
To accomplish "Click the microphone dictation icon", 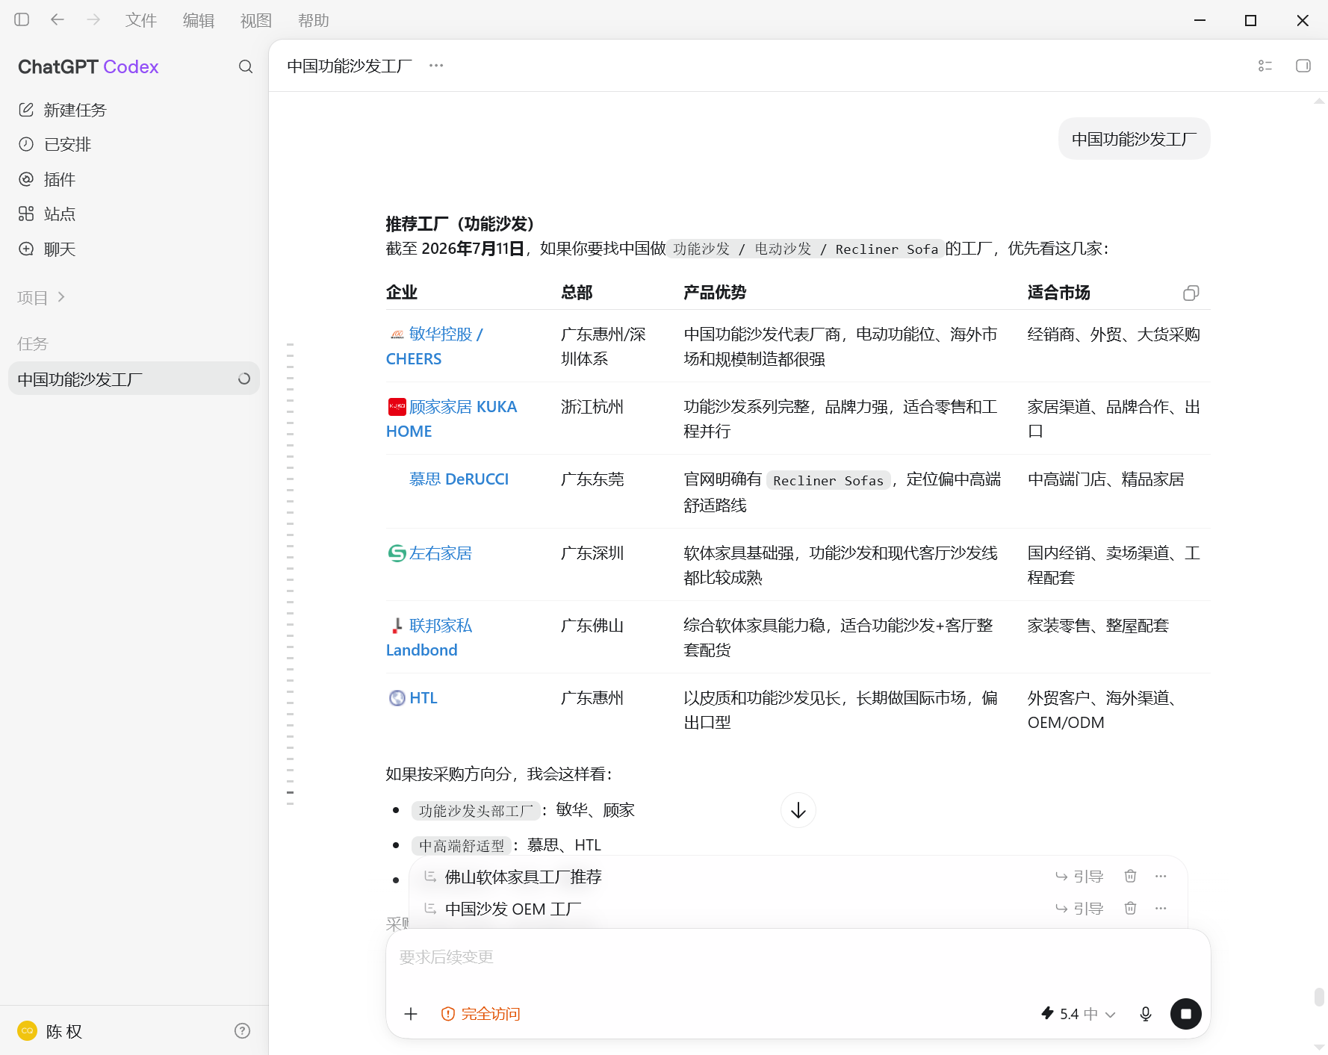I will [1145, 1013].
